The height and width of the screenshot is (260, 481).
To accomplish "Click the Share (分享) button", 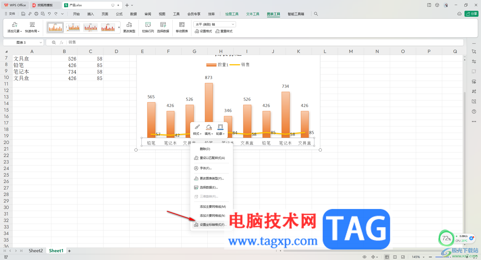I will tap(471, 14).
